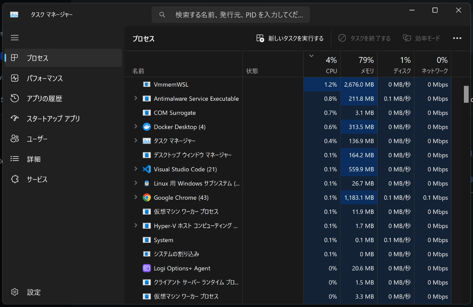Image resolution: width=473 pixels, height=307 pixels.
Task: Open the スタートアップ アプリ page
Action: (x=63, y=119)
